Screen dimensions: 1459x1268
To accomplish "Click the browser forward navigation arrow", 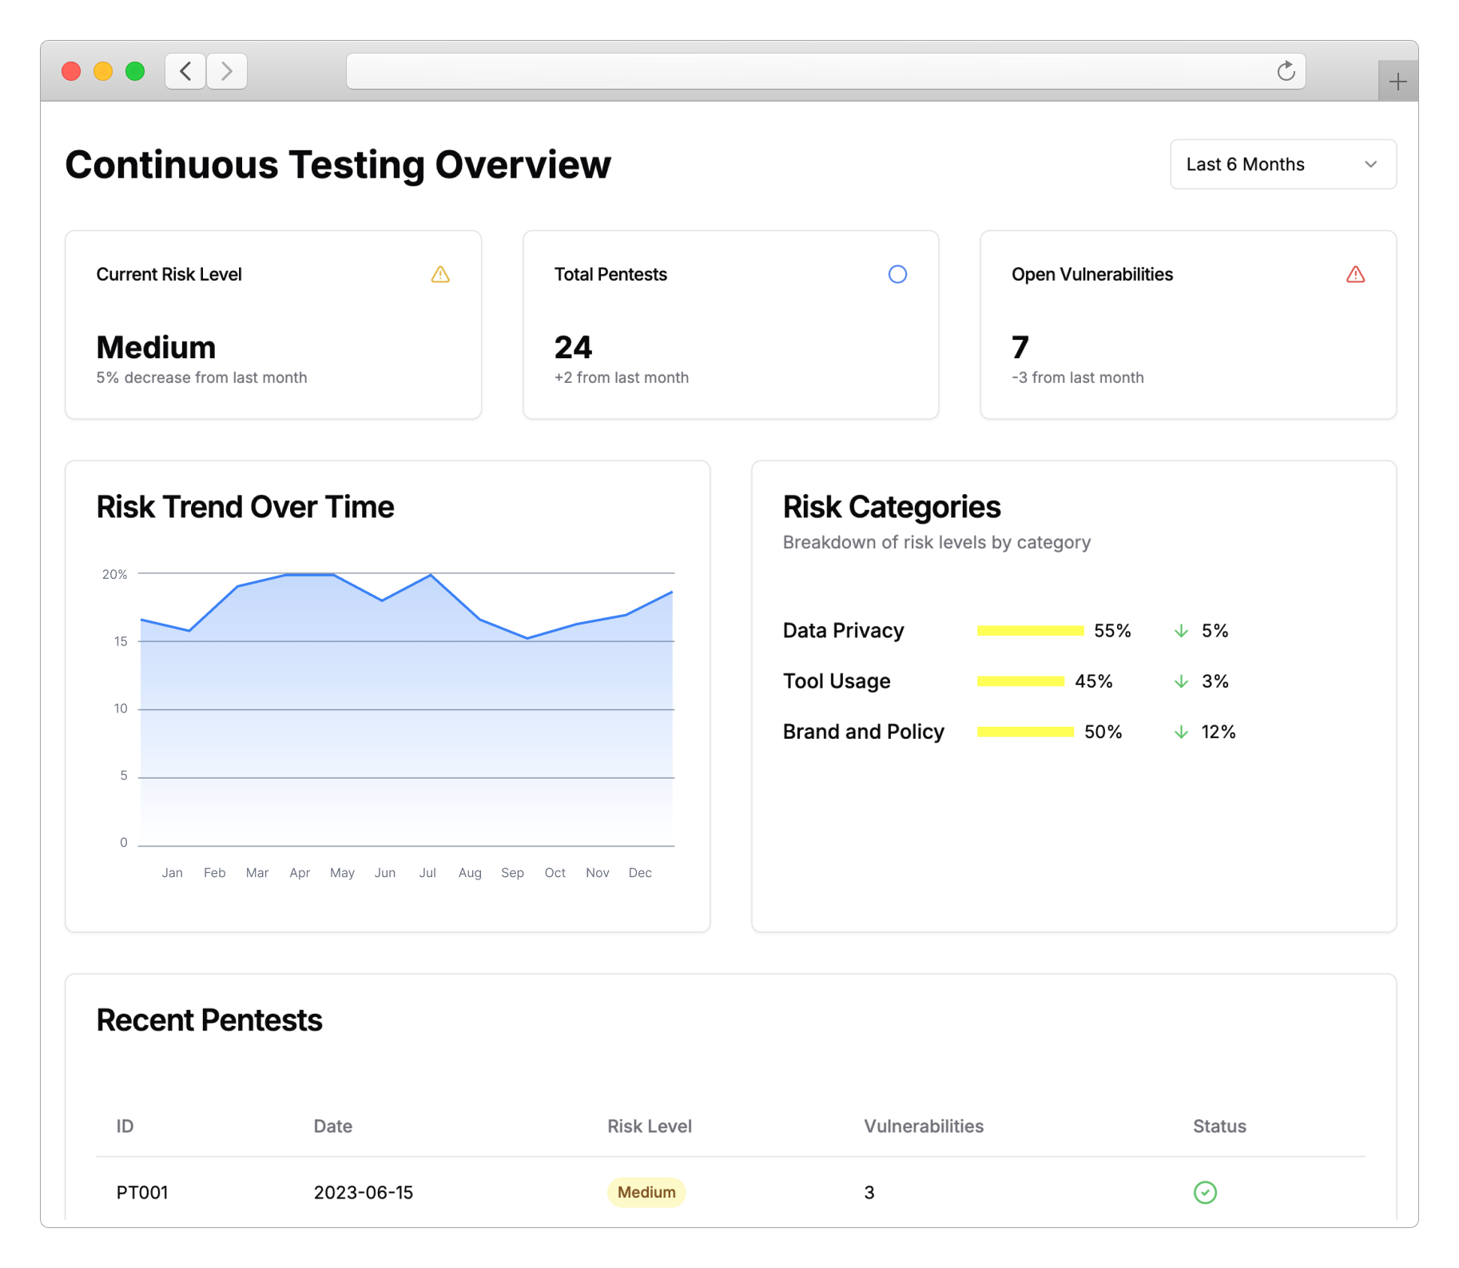I will pos(227,71).
